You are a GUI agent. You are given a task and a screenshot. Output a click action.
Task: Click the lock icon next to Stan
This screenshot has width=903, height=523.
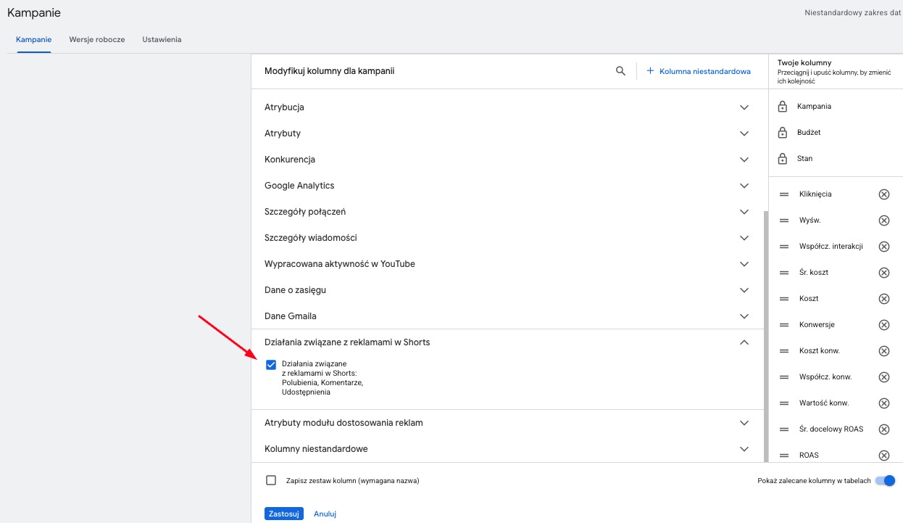pyautogui.click(x=782, y=159)
